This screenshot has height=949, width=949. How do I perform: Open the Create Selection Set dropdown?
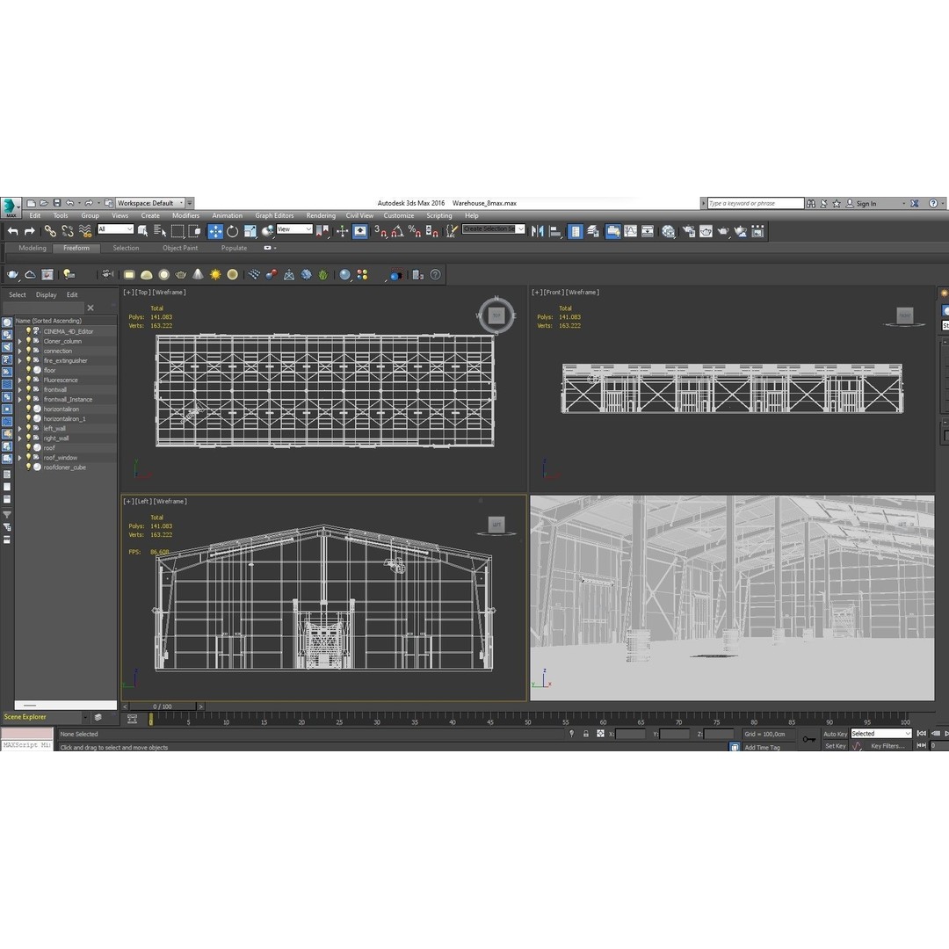493,228
